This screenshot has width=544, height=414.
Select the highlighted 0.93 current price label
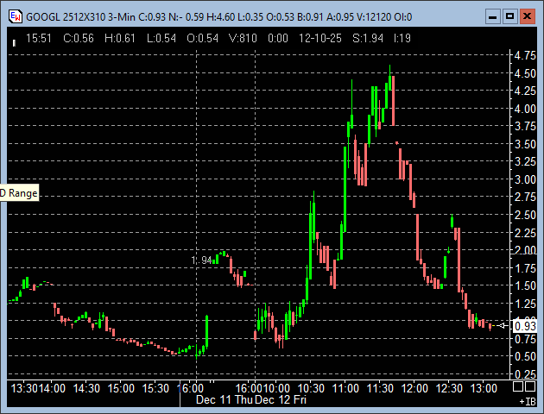click(x=524, y=326)
